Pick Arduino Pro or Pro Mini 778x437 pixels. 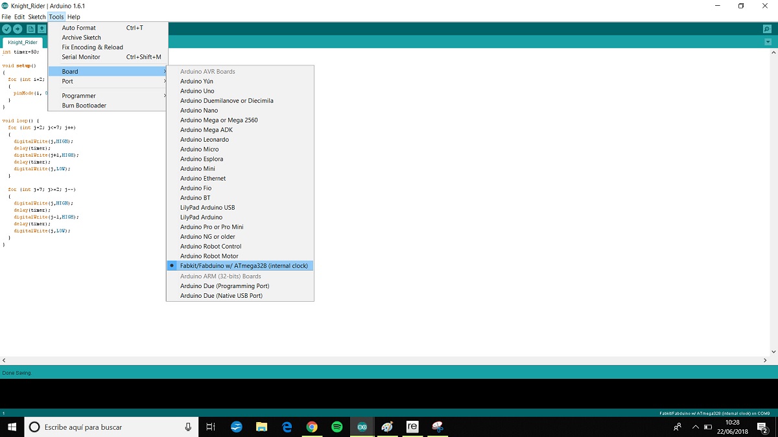point(240,227)
